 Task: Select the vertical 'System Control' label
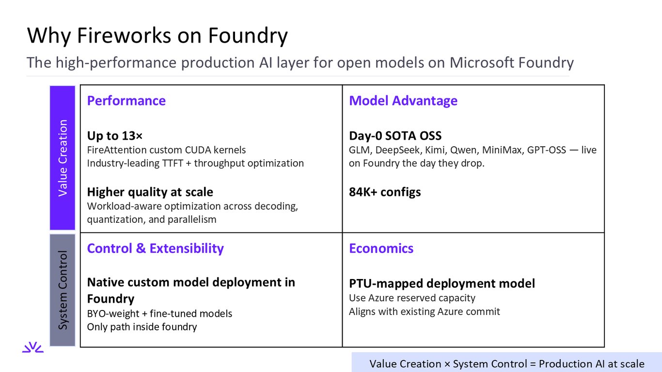pos(63,290)
